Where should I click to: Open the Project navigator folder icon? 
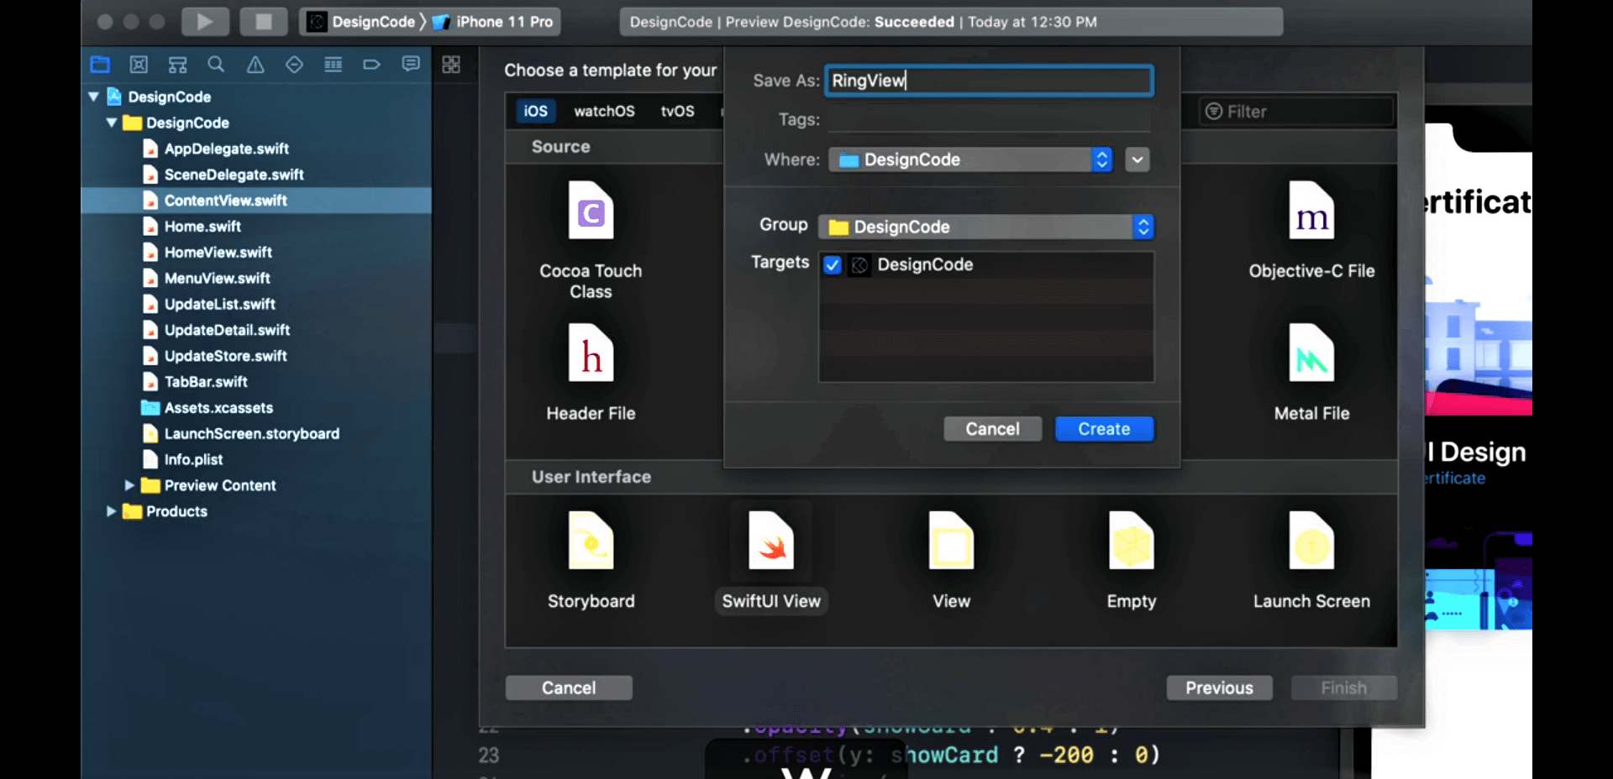coord(100,65)
